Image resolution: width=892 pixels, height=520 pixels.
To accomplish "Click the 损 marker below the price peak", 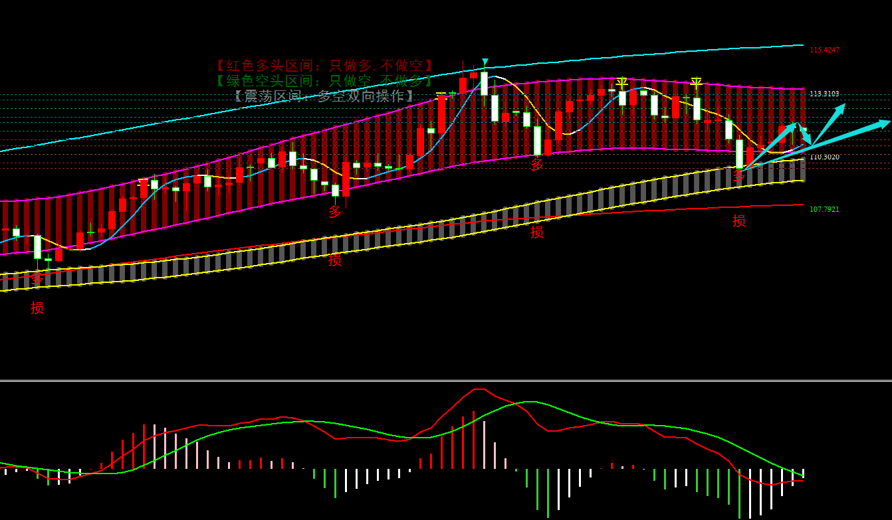I will pos(537,232).
